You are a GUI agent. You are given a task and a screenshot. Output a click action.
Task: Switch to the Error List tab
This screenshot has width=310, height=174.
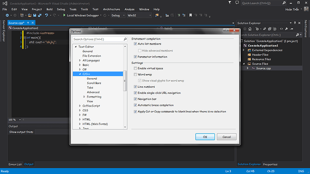coord(15,164)
